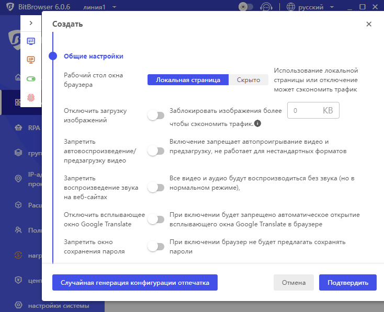Show the traffic saving info tooltip icon
Viewport: 384px width, 312px height.
[257, 123]
